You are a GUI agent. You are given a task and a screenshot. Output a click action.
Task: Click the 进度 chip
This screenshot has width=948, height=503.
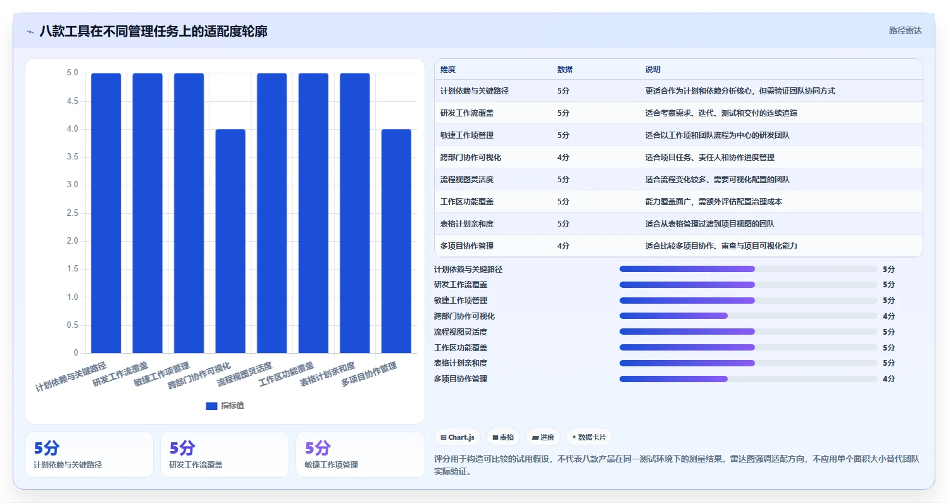coord(543,437)
